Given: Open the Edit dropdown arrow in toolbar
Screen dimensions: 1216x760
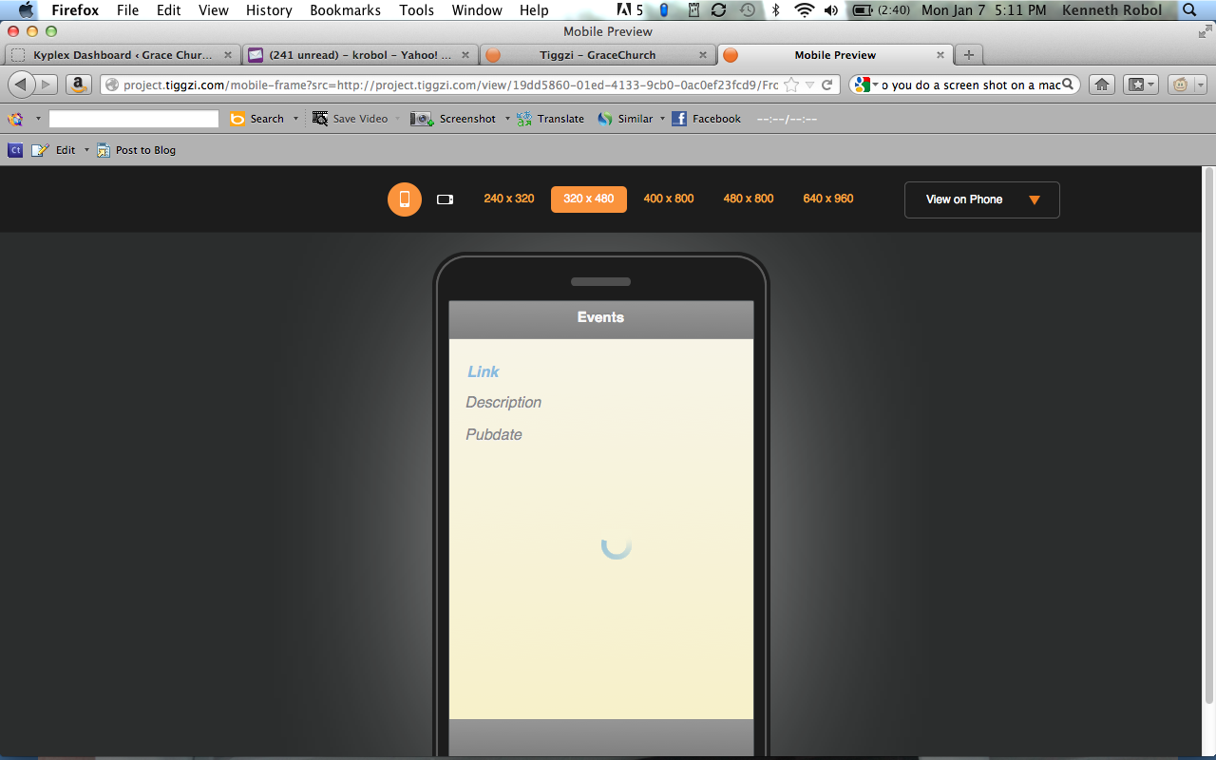Looking at the screenshot, I should coord(86,150).
